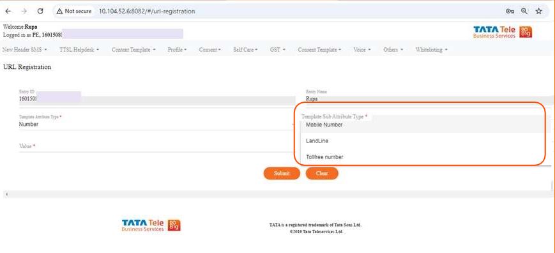Open the Profile dropdown menu

click(177, 50)
